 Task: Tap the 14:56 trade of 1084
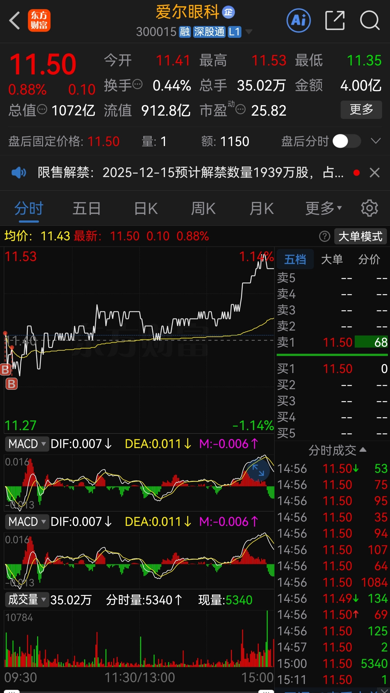click(x=332, y=582)
